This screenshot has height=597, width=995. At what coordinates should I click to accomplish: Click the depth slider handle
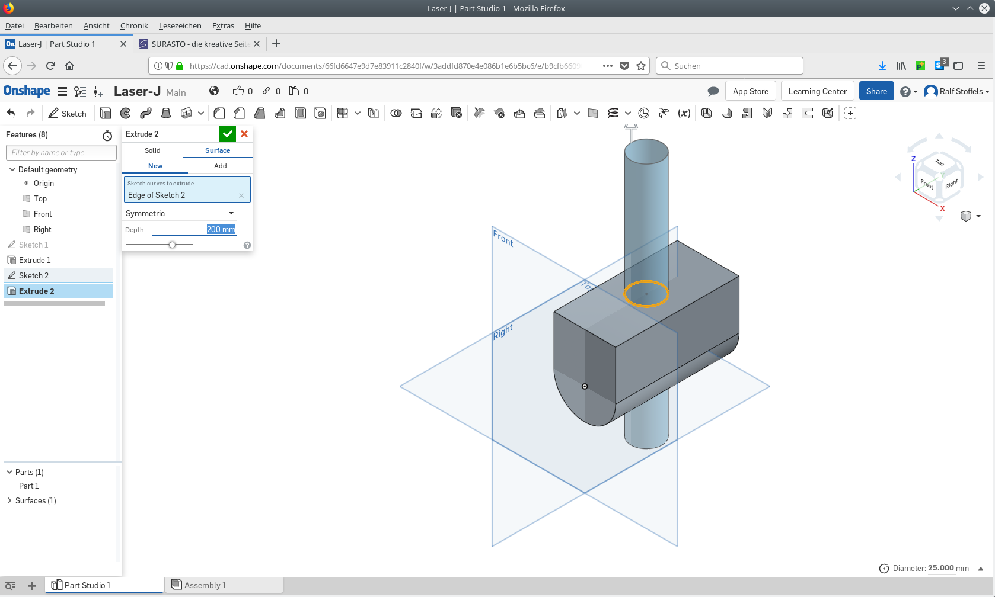tap(172, 245)
